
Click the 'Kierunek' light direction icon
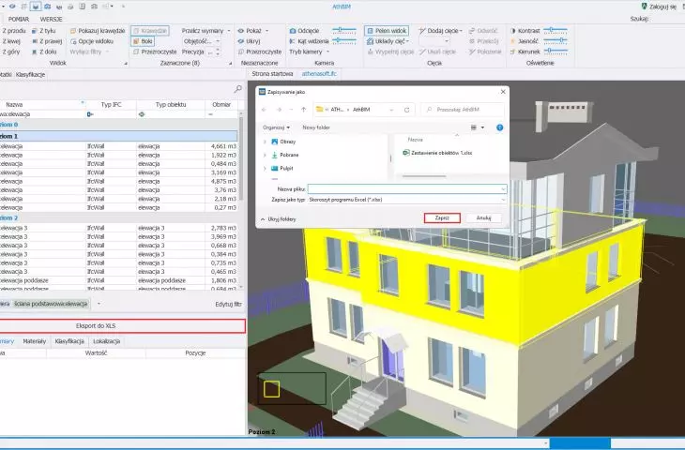tap(513, 52)
